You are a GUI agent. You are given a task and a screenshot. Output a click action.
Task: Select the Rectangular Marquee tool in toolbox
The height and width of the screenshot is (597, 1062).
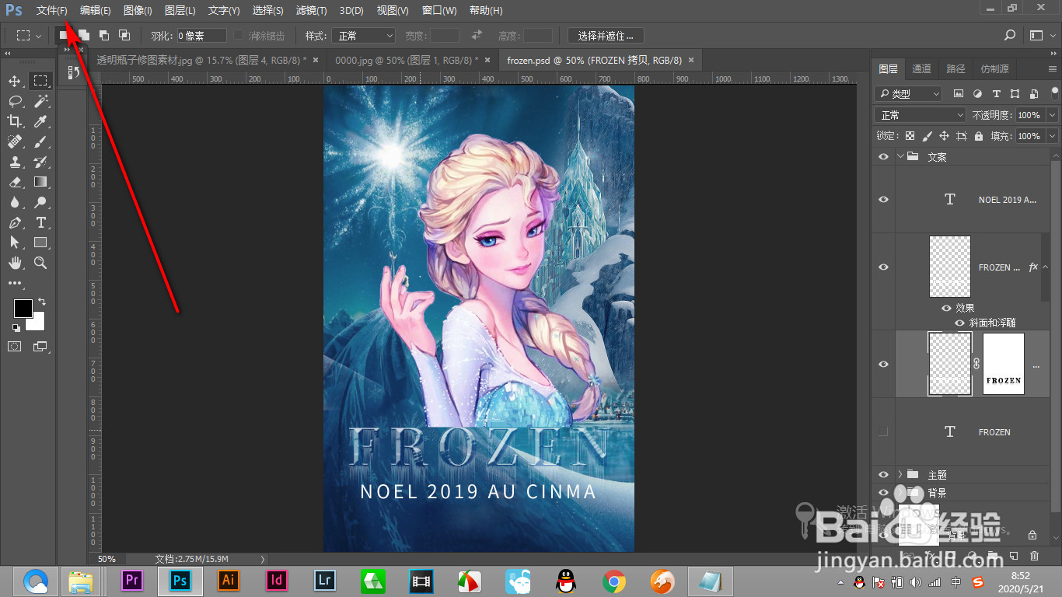(40, 82)
